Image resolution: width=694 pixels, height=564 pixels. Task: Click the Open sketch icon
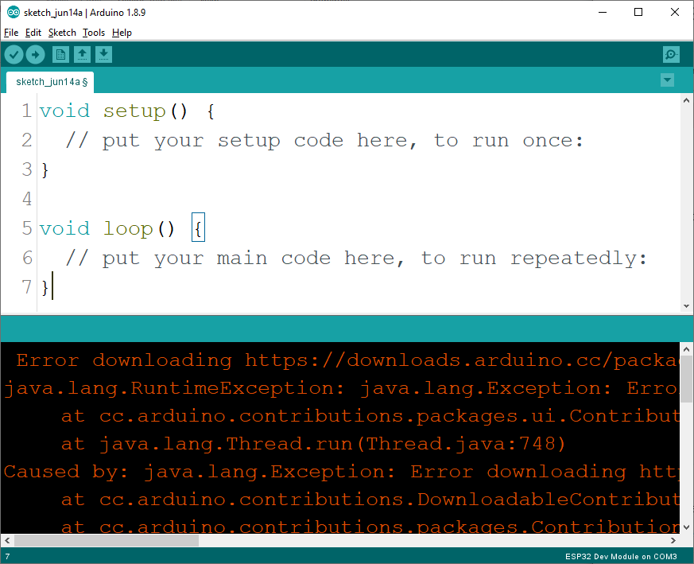click(x=83, y=54)
